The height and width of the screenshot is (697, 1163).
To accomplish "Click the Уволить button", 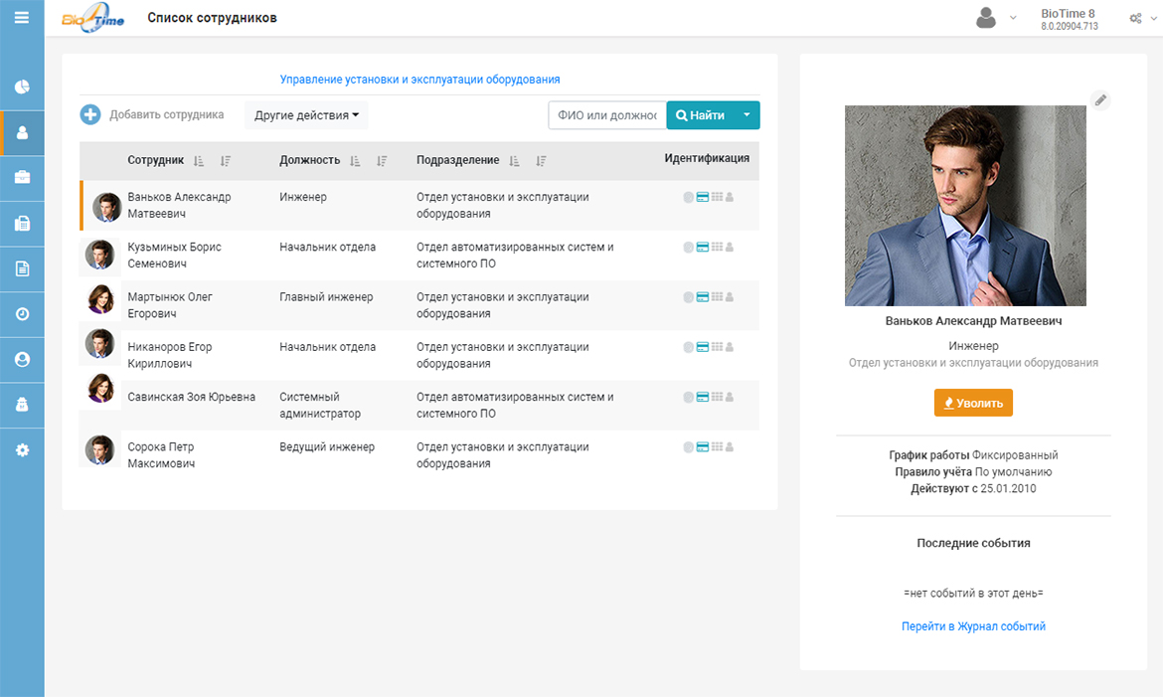I will (973, 403).
